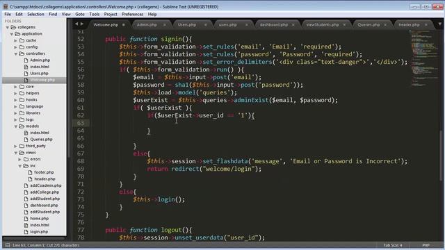Open Admin.php in the sidebar
Viewport: 445px width, 250px height.
(x=40, y=60)
